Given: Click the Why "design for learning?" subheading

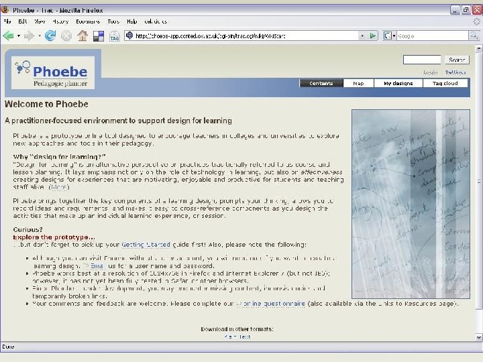Looking at the screenshot, I should [60, 157].
